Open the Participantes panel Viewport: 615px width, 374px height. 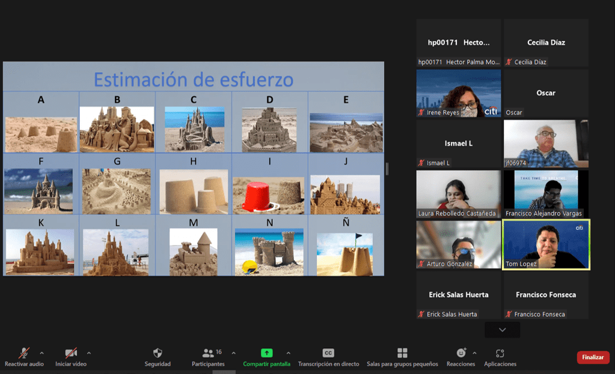(x=208, y=354)
